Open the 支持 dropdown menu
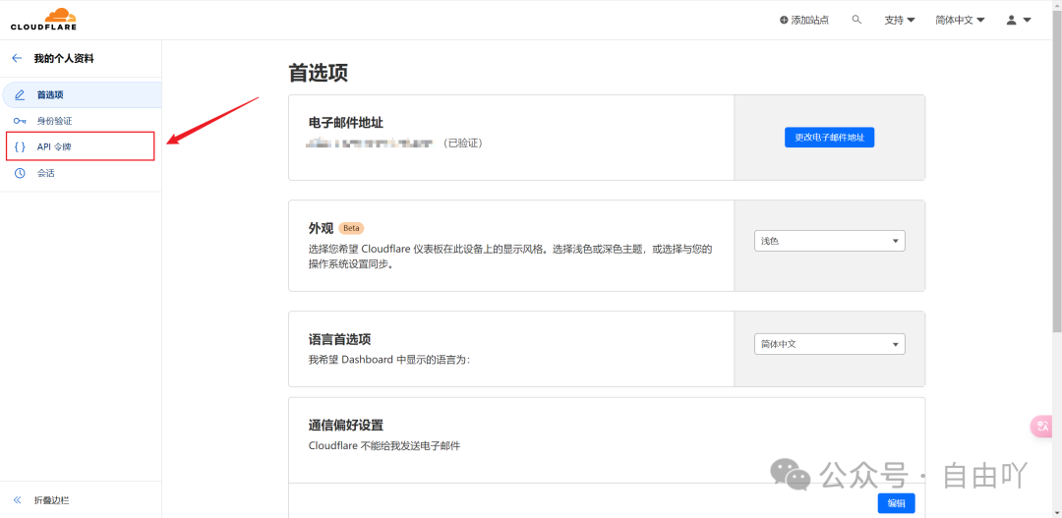 click(x=900, y=21)
